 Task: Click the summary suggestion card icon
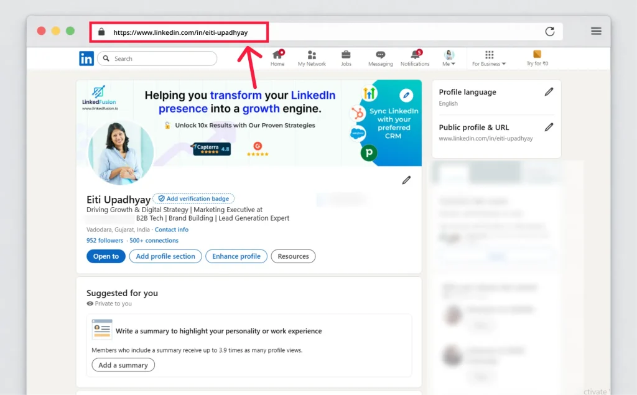(x=102, y=330)
